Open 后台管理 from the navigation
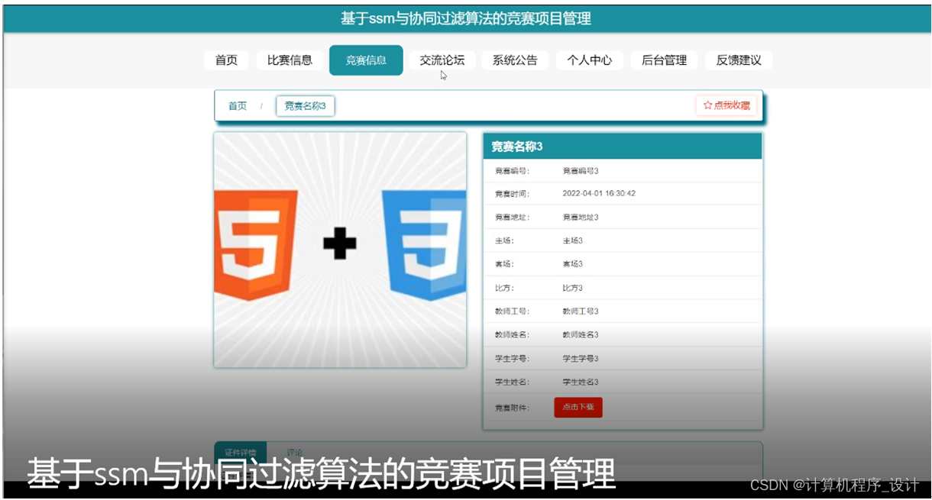 (x=664, y=60)
